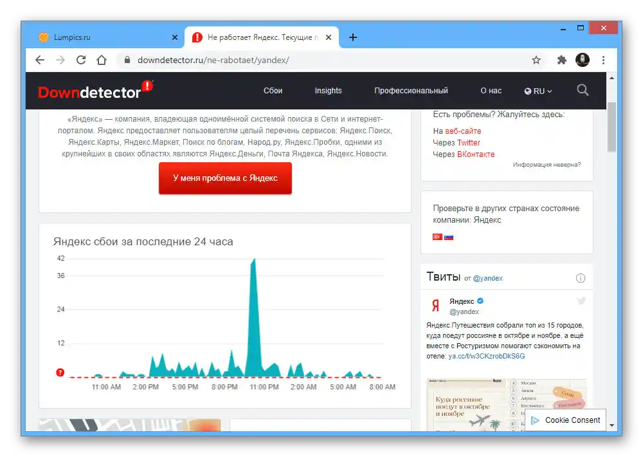Click the red question mark on the chart

point(60,372)
